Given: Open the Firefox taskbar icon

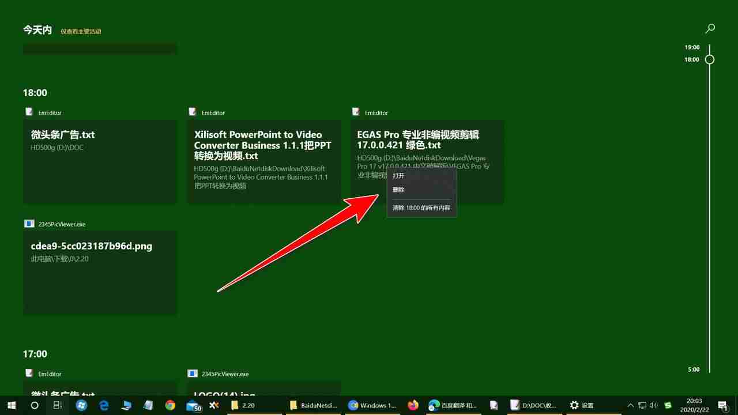Looking at the screenshot, I should pos(413,405).
